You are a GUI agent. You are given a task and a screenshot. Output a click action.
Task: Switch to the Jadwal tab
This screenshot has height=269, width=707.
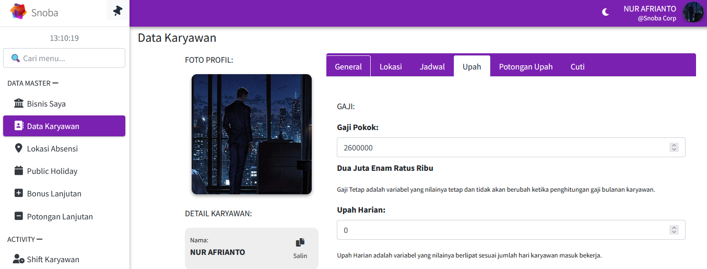[432, 66]
